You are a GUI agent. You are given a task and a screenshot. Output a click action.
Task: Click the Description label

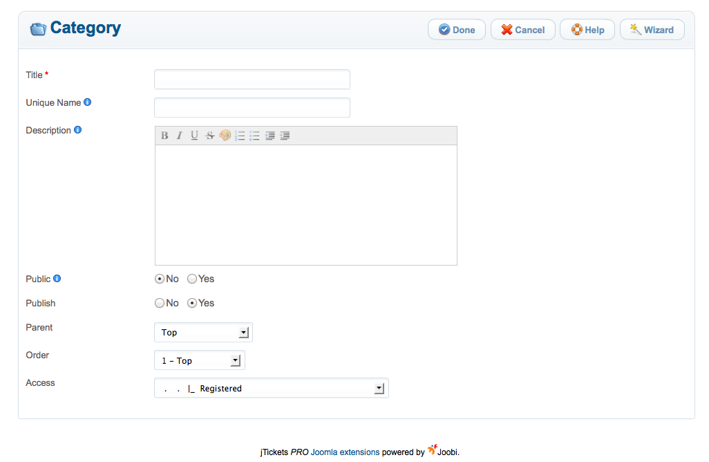point(48,130)
